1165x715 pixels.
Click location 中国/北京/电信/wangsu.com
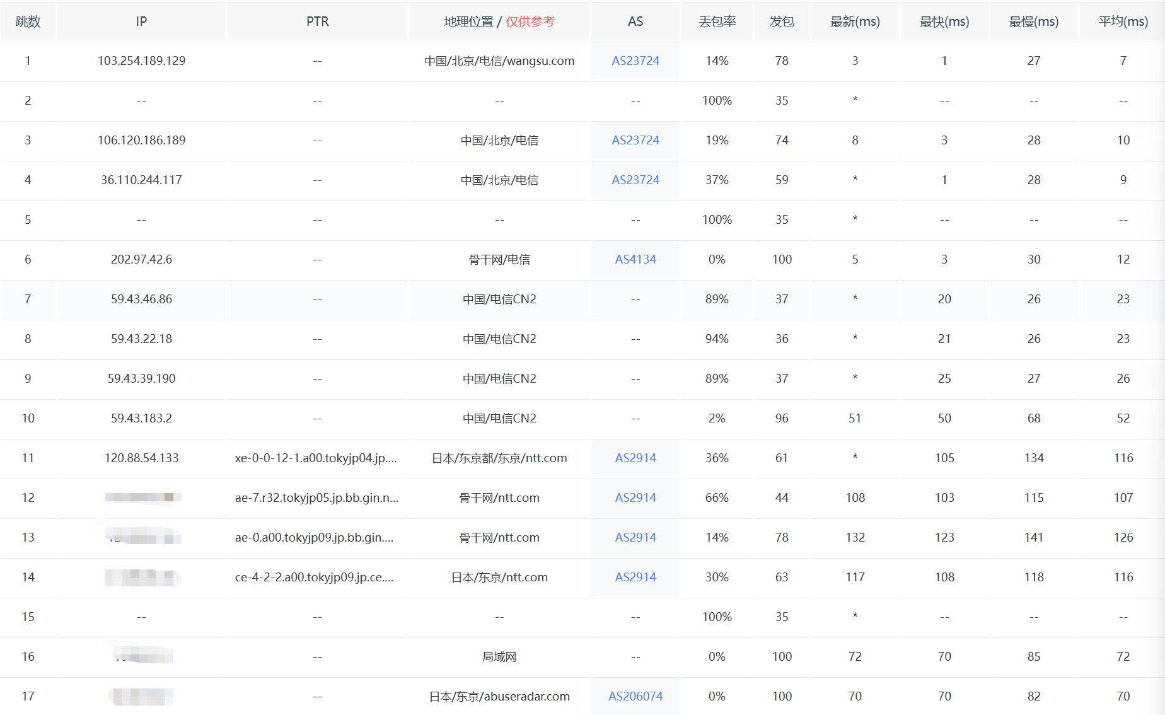click(499, 61)
